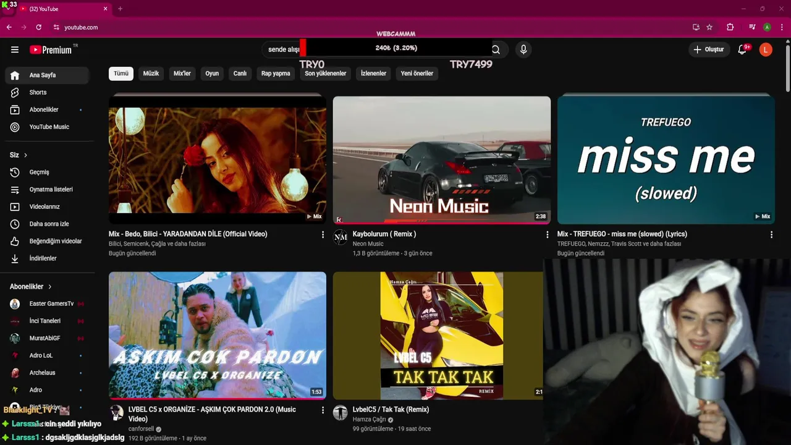Image resolution: width=791 pixels, height=445 pixels.
Task: Open a new browser tab
Action: (x=120, y=9)
